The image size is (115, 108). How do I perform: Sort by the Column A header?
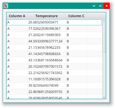[17, 16]
